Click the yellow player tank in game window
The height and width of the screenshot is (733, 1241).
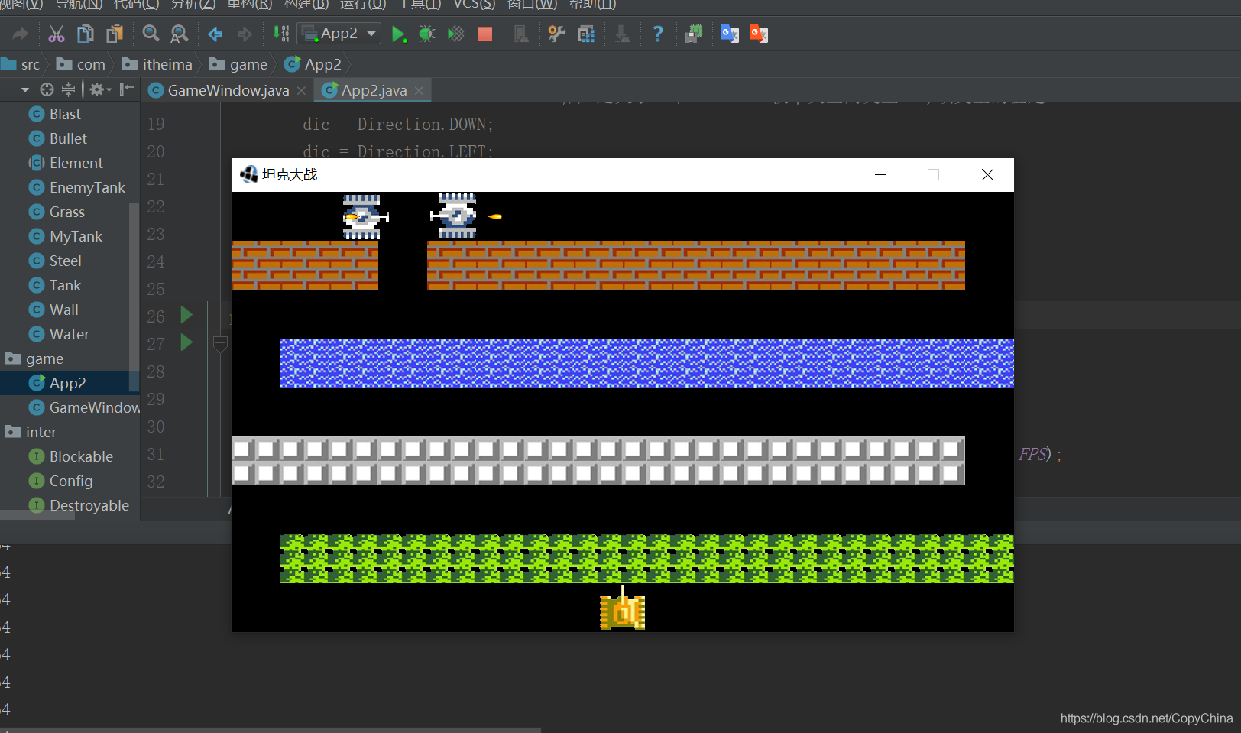point(623,610)
